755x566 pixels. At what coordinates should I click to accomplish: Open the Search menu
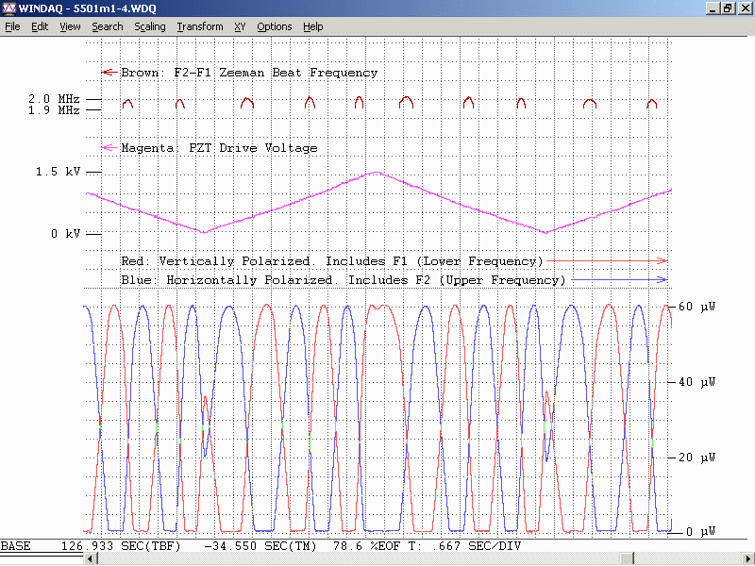(x=107, y=26)
